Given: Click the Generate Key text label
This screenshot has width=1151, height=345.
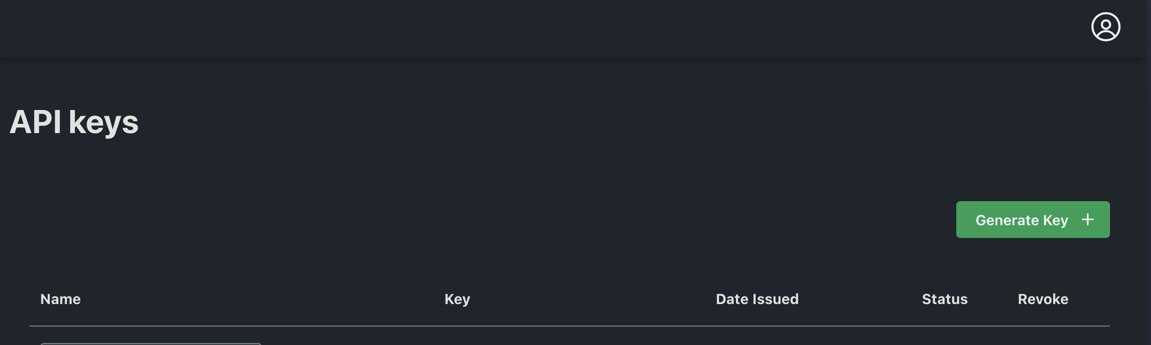Looking at the screenshot, I should 1021,220.
